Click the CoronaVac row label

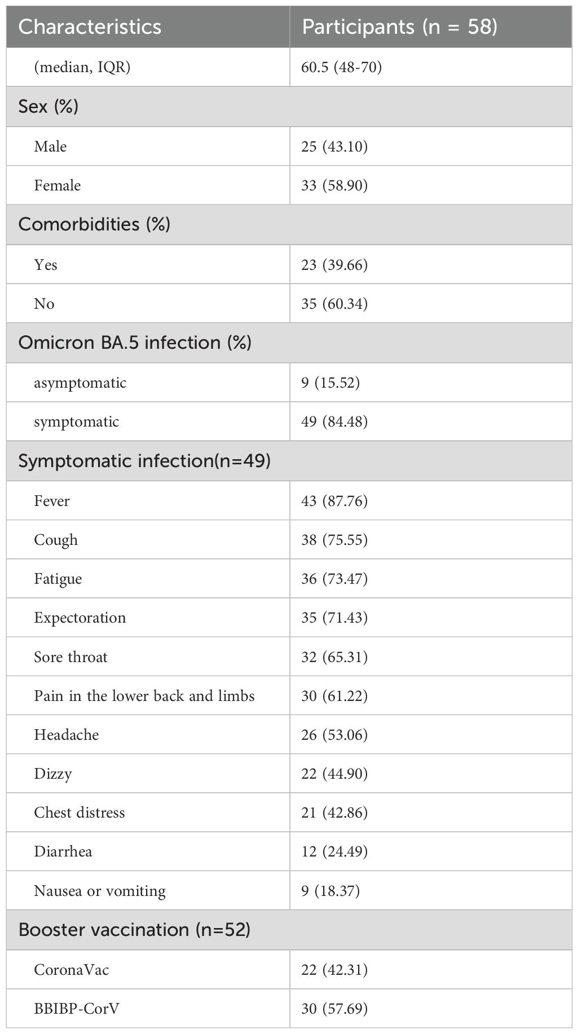(72, 970)
